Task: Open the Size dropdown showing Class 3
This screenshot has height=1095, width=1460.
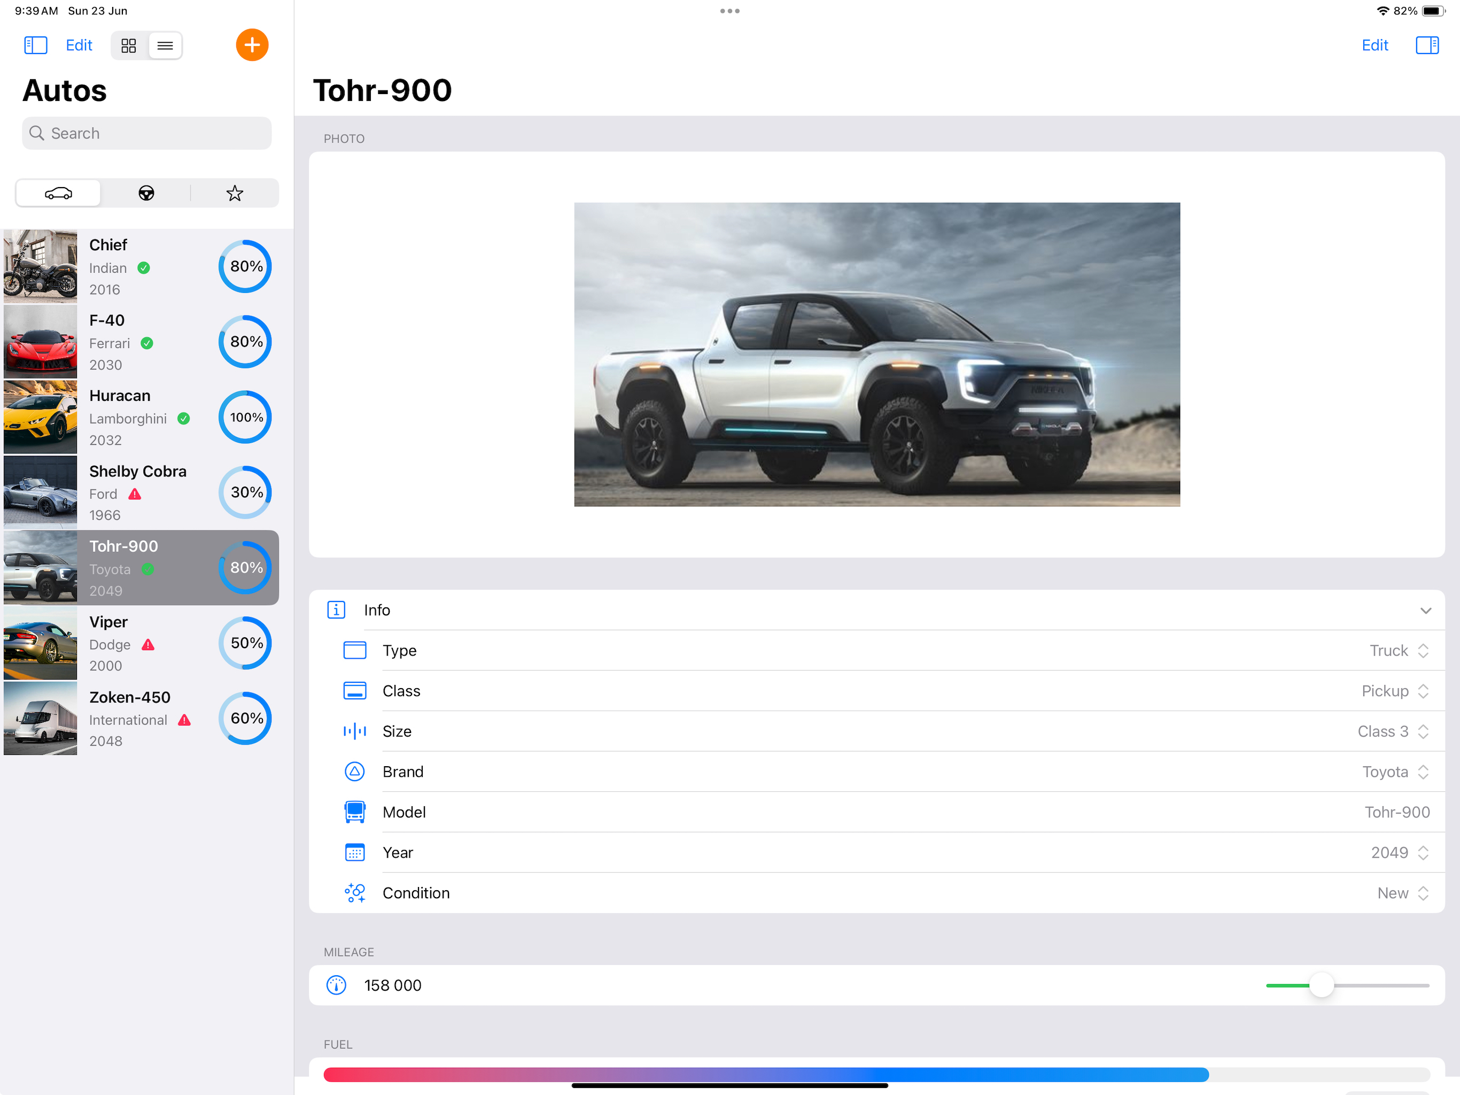Action: click(x=1393, y=731)
